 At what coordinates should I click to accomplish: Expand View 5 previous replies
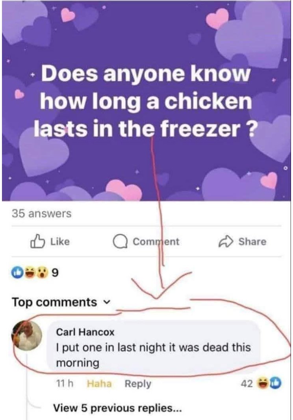tap(117, 408)
